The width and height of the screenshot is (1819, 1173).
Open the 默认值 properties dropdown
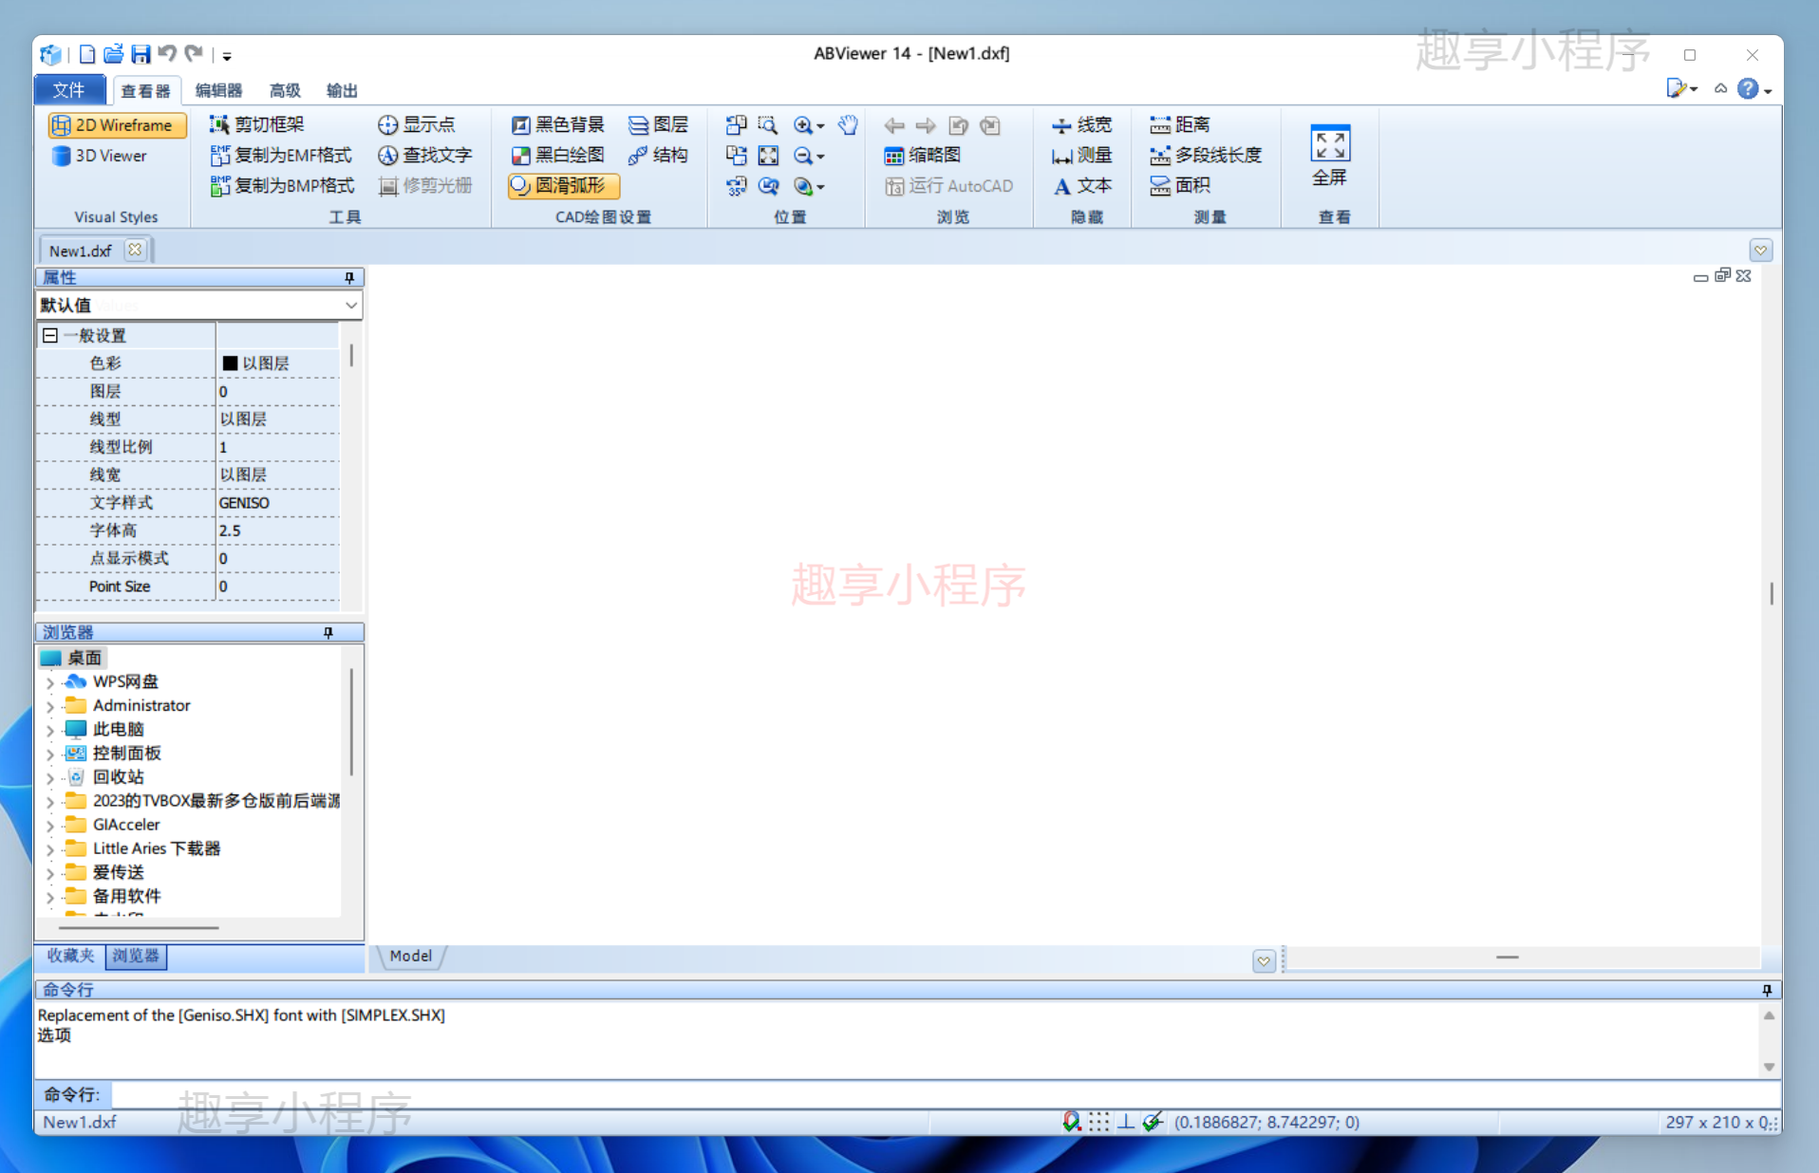click(350, 305)
